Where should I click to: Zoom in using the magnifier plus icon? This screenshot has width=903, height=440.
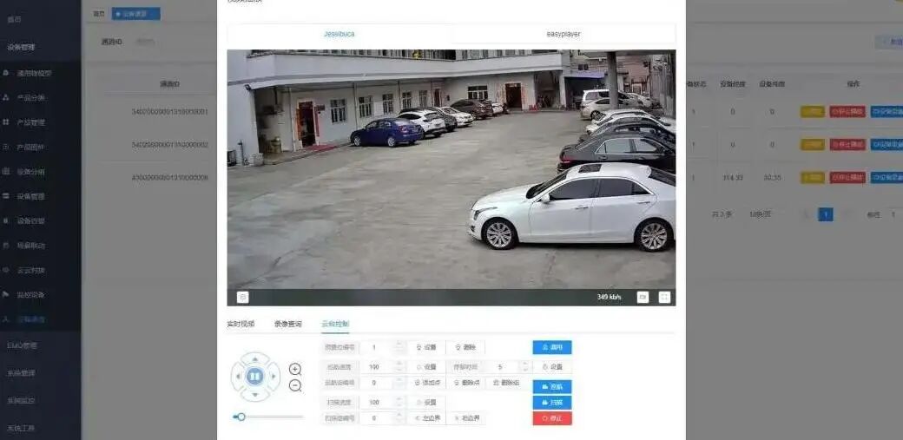coord(295,369)
